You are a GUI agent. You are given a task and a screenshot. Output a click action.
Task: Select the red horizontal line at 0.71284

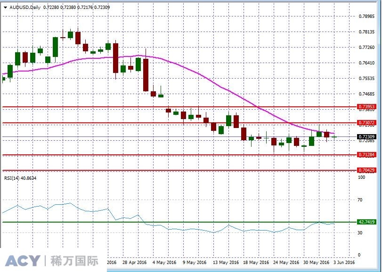(180, 155)
